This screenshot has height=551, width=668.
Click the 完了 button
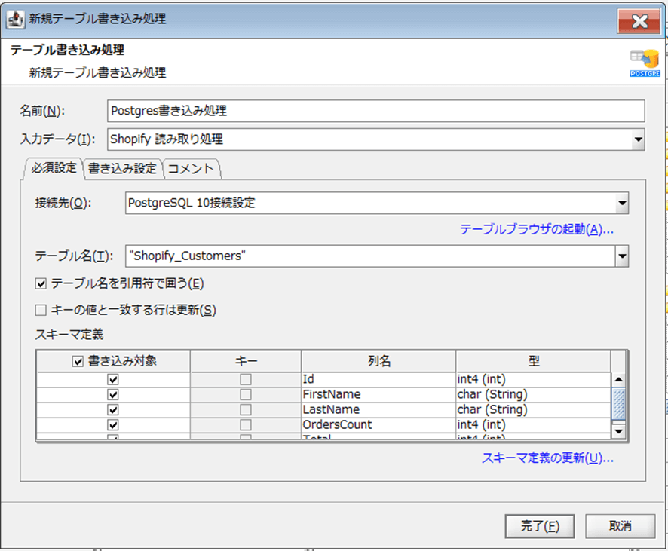(540, 526)
